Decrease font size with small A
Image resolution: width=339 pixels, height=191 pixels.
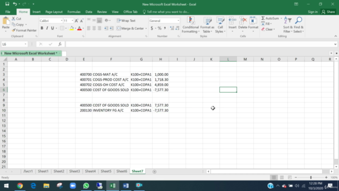pos(82,21)
